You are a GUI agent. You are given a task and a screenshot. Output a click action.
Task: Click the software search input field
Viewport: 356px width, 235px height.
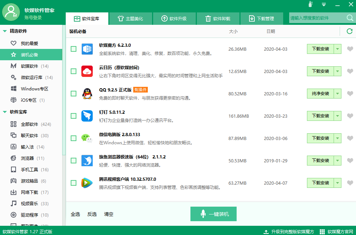[x=316, y=17]
